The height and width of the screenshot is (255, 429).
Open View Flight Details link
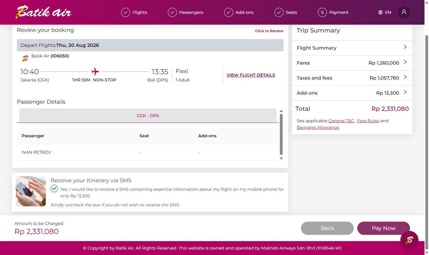[x=251, y=75]
